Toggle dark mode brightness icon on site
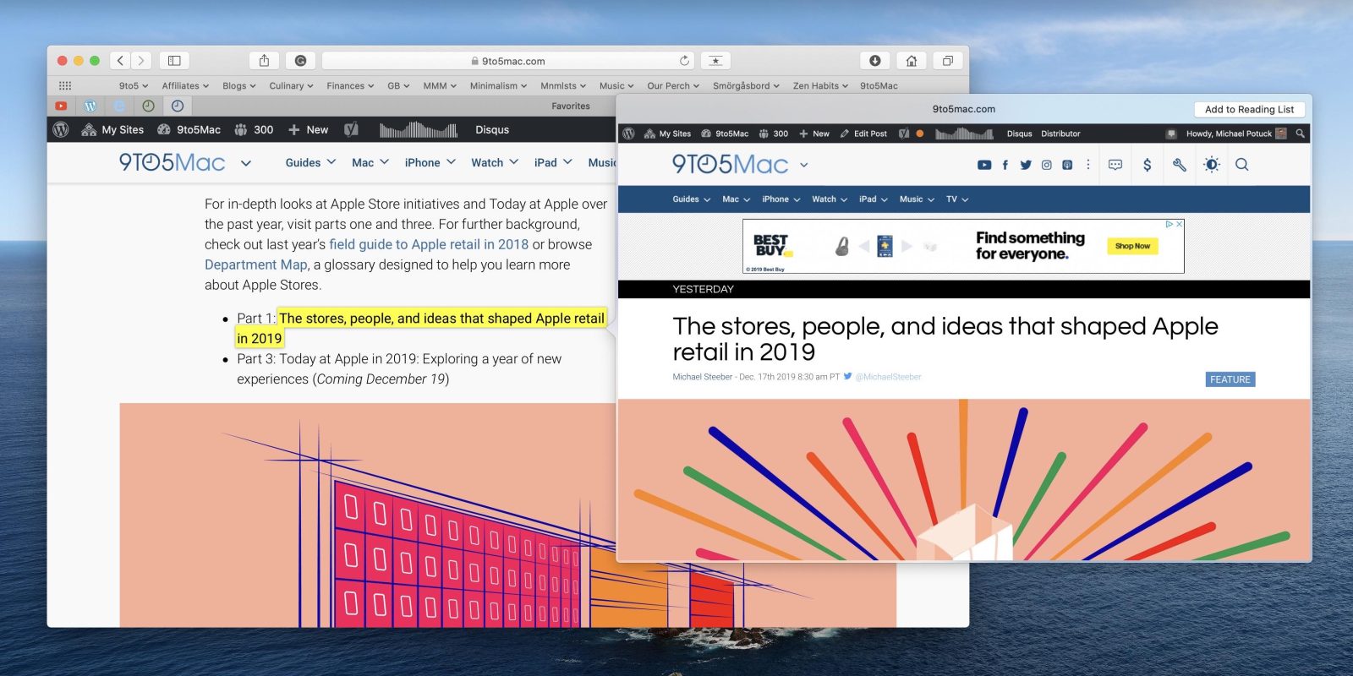The width and height of the screenshot is (1353, 676). pos(1211,165)
